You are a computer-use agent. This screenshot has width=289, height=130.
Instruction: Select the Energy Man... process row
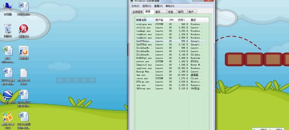pos(170,71)
